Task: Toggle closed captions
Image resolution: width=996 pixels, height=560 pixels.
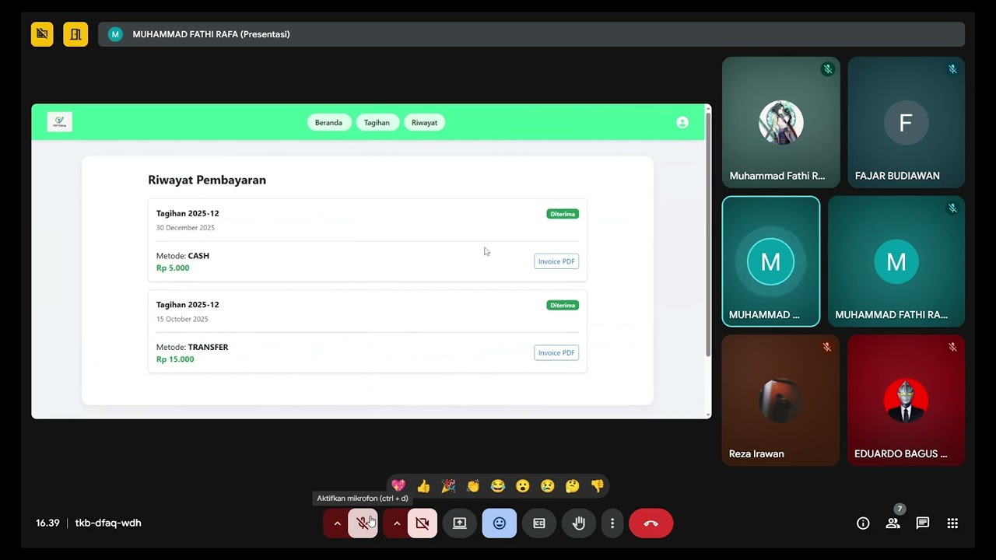Action: (539, 523)
